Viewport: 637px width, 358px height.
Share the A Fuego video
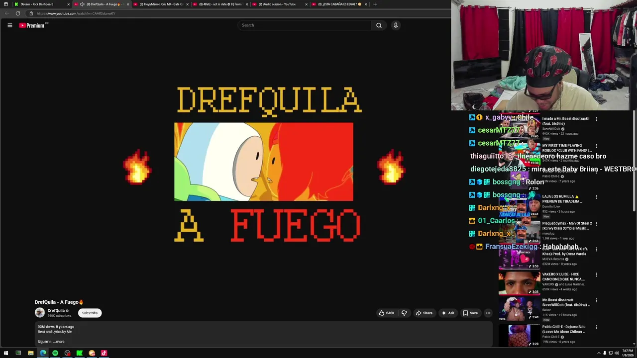(x=425, y=313)
